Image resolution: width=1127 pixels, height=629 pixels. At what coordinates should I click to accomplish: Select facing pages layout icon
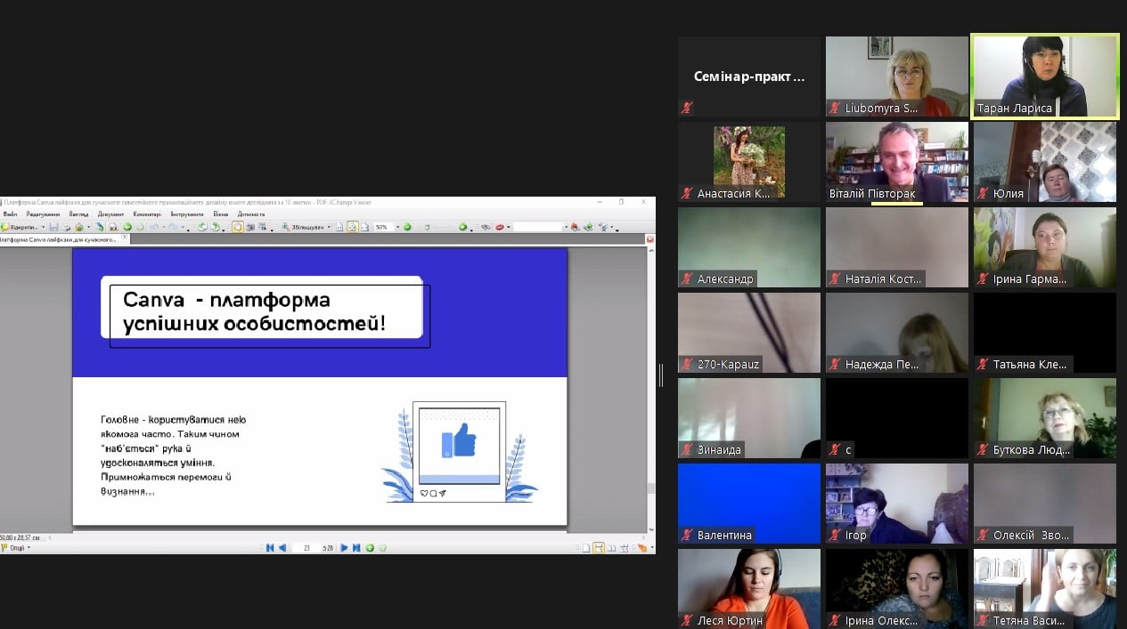click(x=610, y=548)
